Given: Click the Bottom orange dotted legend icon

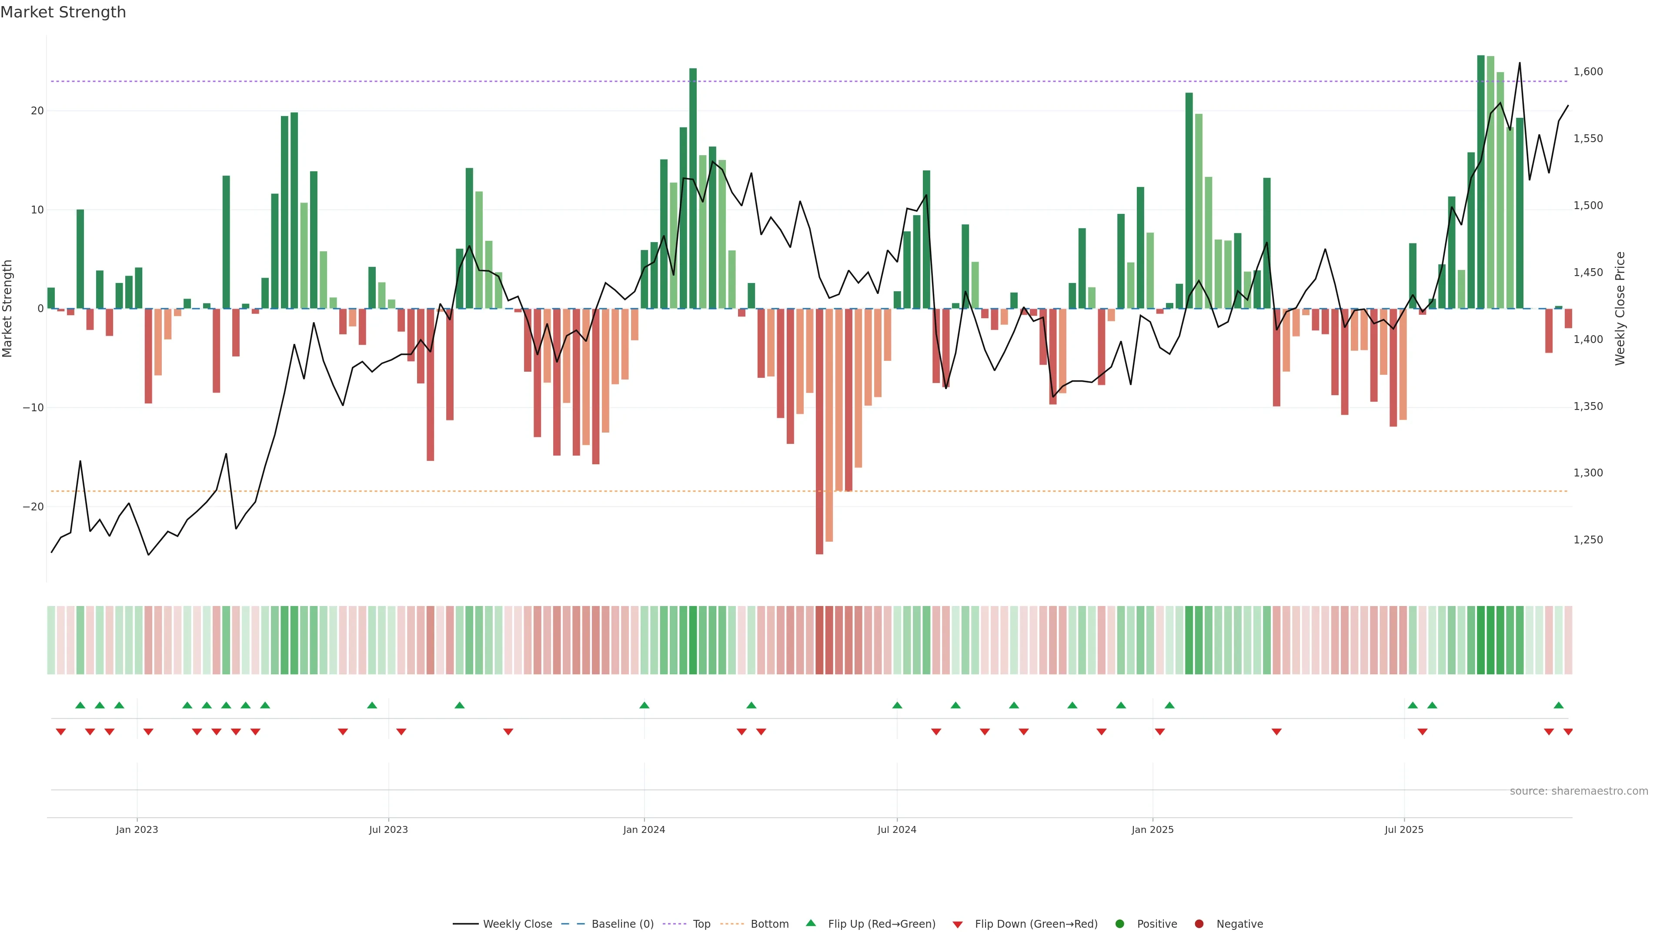Looking at the screenshot, I should tap(732, 924).
